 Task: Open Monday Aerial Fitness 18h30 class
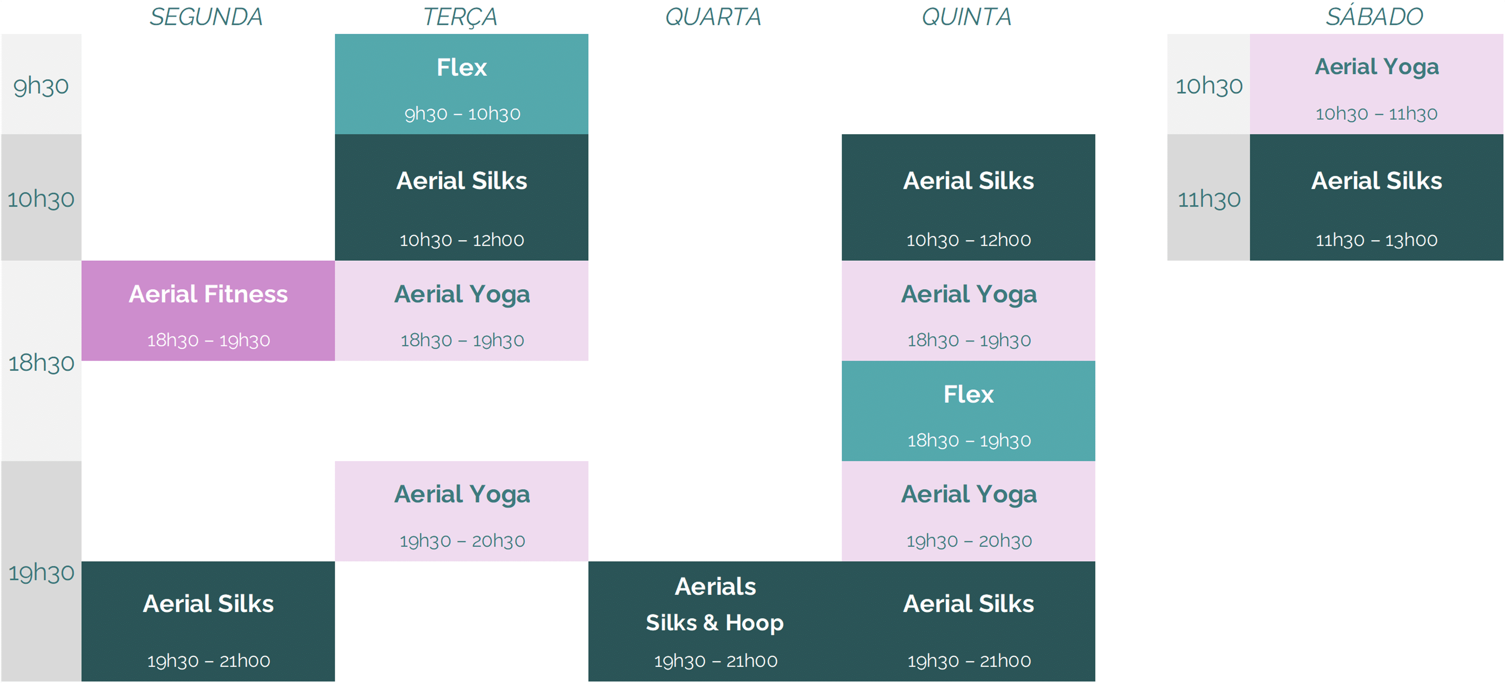[x=208, y=311]
